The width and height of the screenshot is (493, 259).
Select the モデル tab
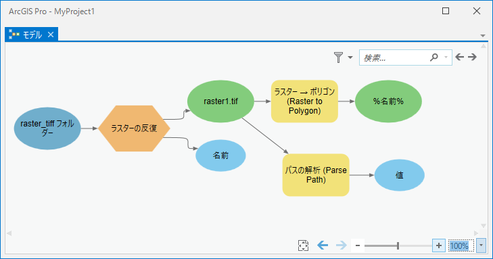pos(28,34)
